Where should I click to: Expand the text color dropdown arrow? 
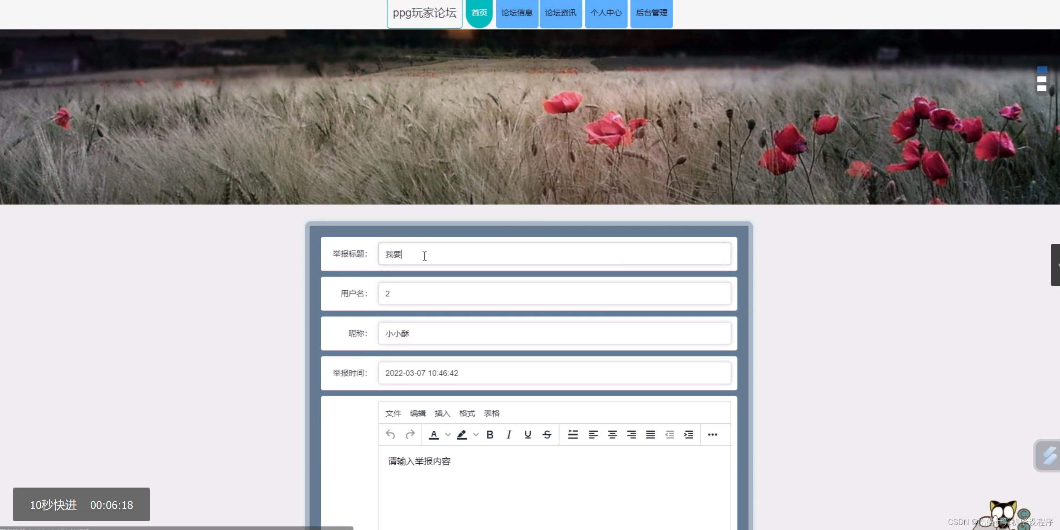448,434
